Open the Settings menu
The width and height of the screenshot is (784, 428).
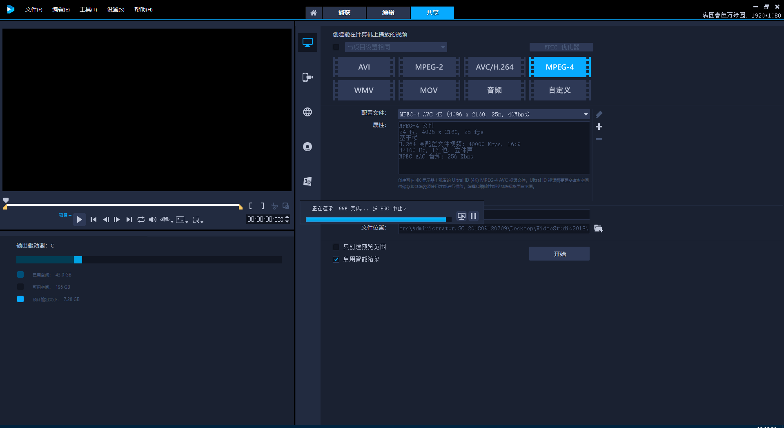tap(116, 9)
